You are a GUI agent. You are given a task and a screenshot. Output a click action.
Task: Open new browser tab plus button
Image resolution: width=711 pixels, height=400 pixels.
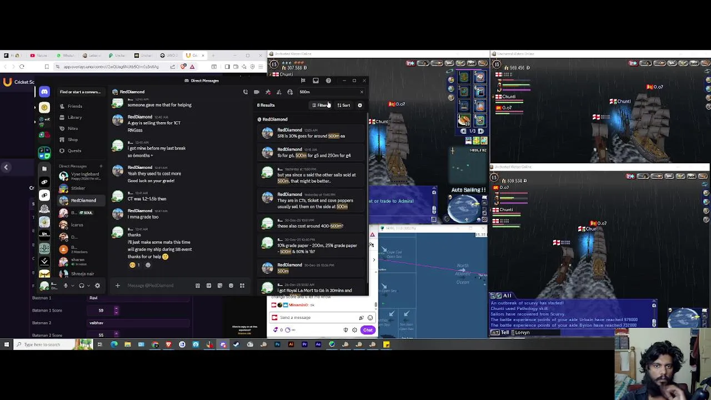coord(213,56)
